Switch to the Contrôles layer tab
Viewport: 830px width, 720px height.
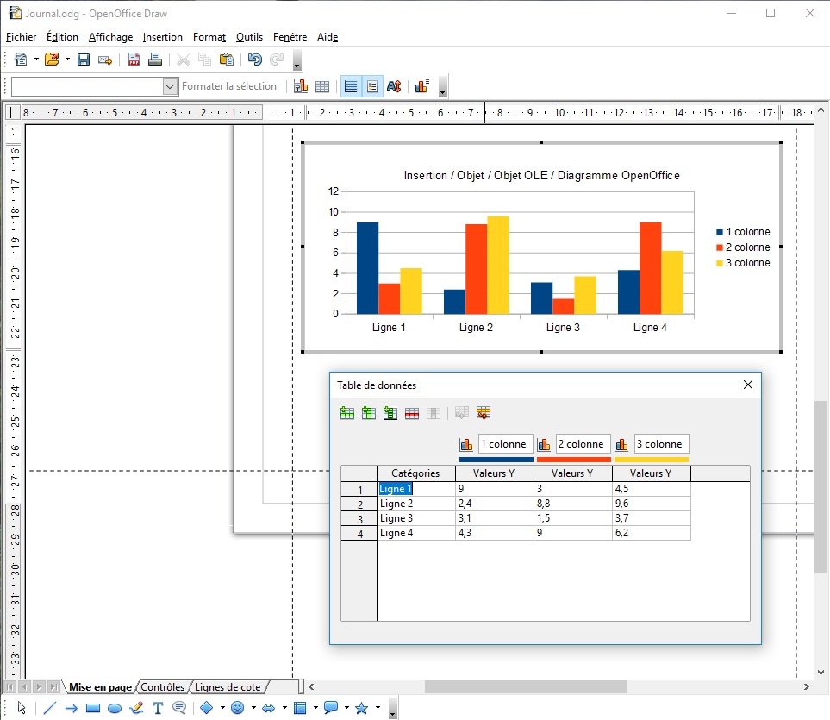click(163, 687)
